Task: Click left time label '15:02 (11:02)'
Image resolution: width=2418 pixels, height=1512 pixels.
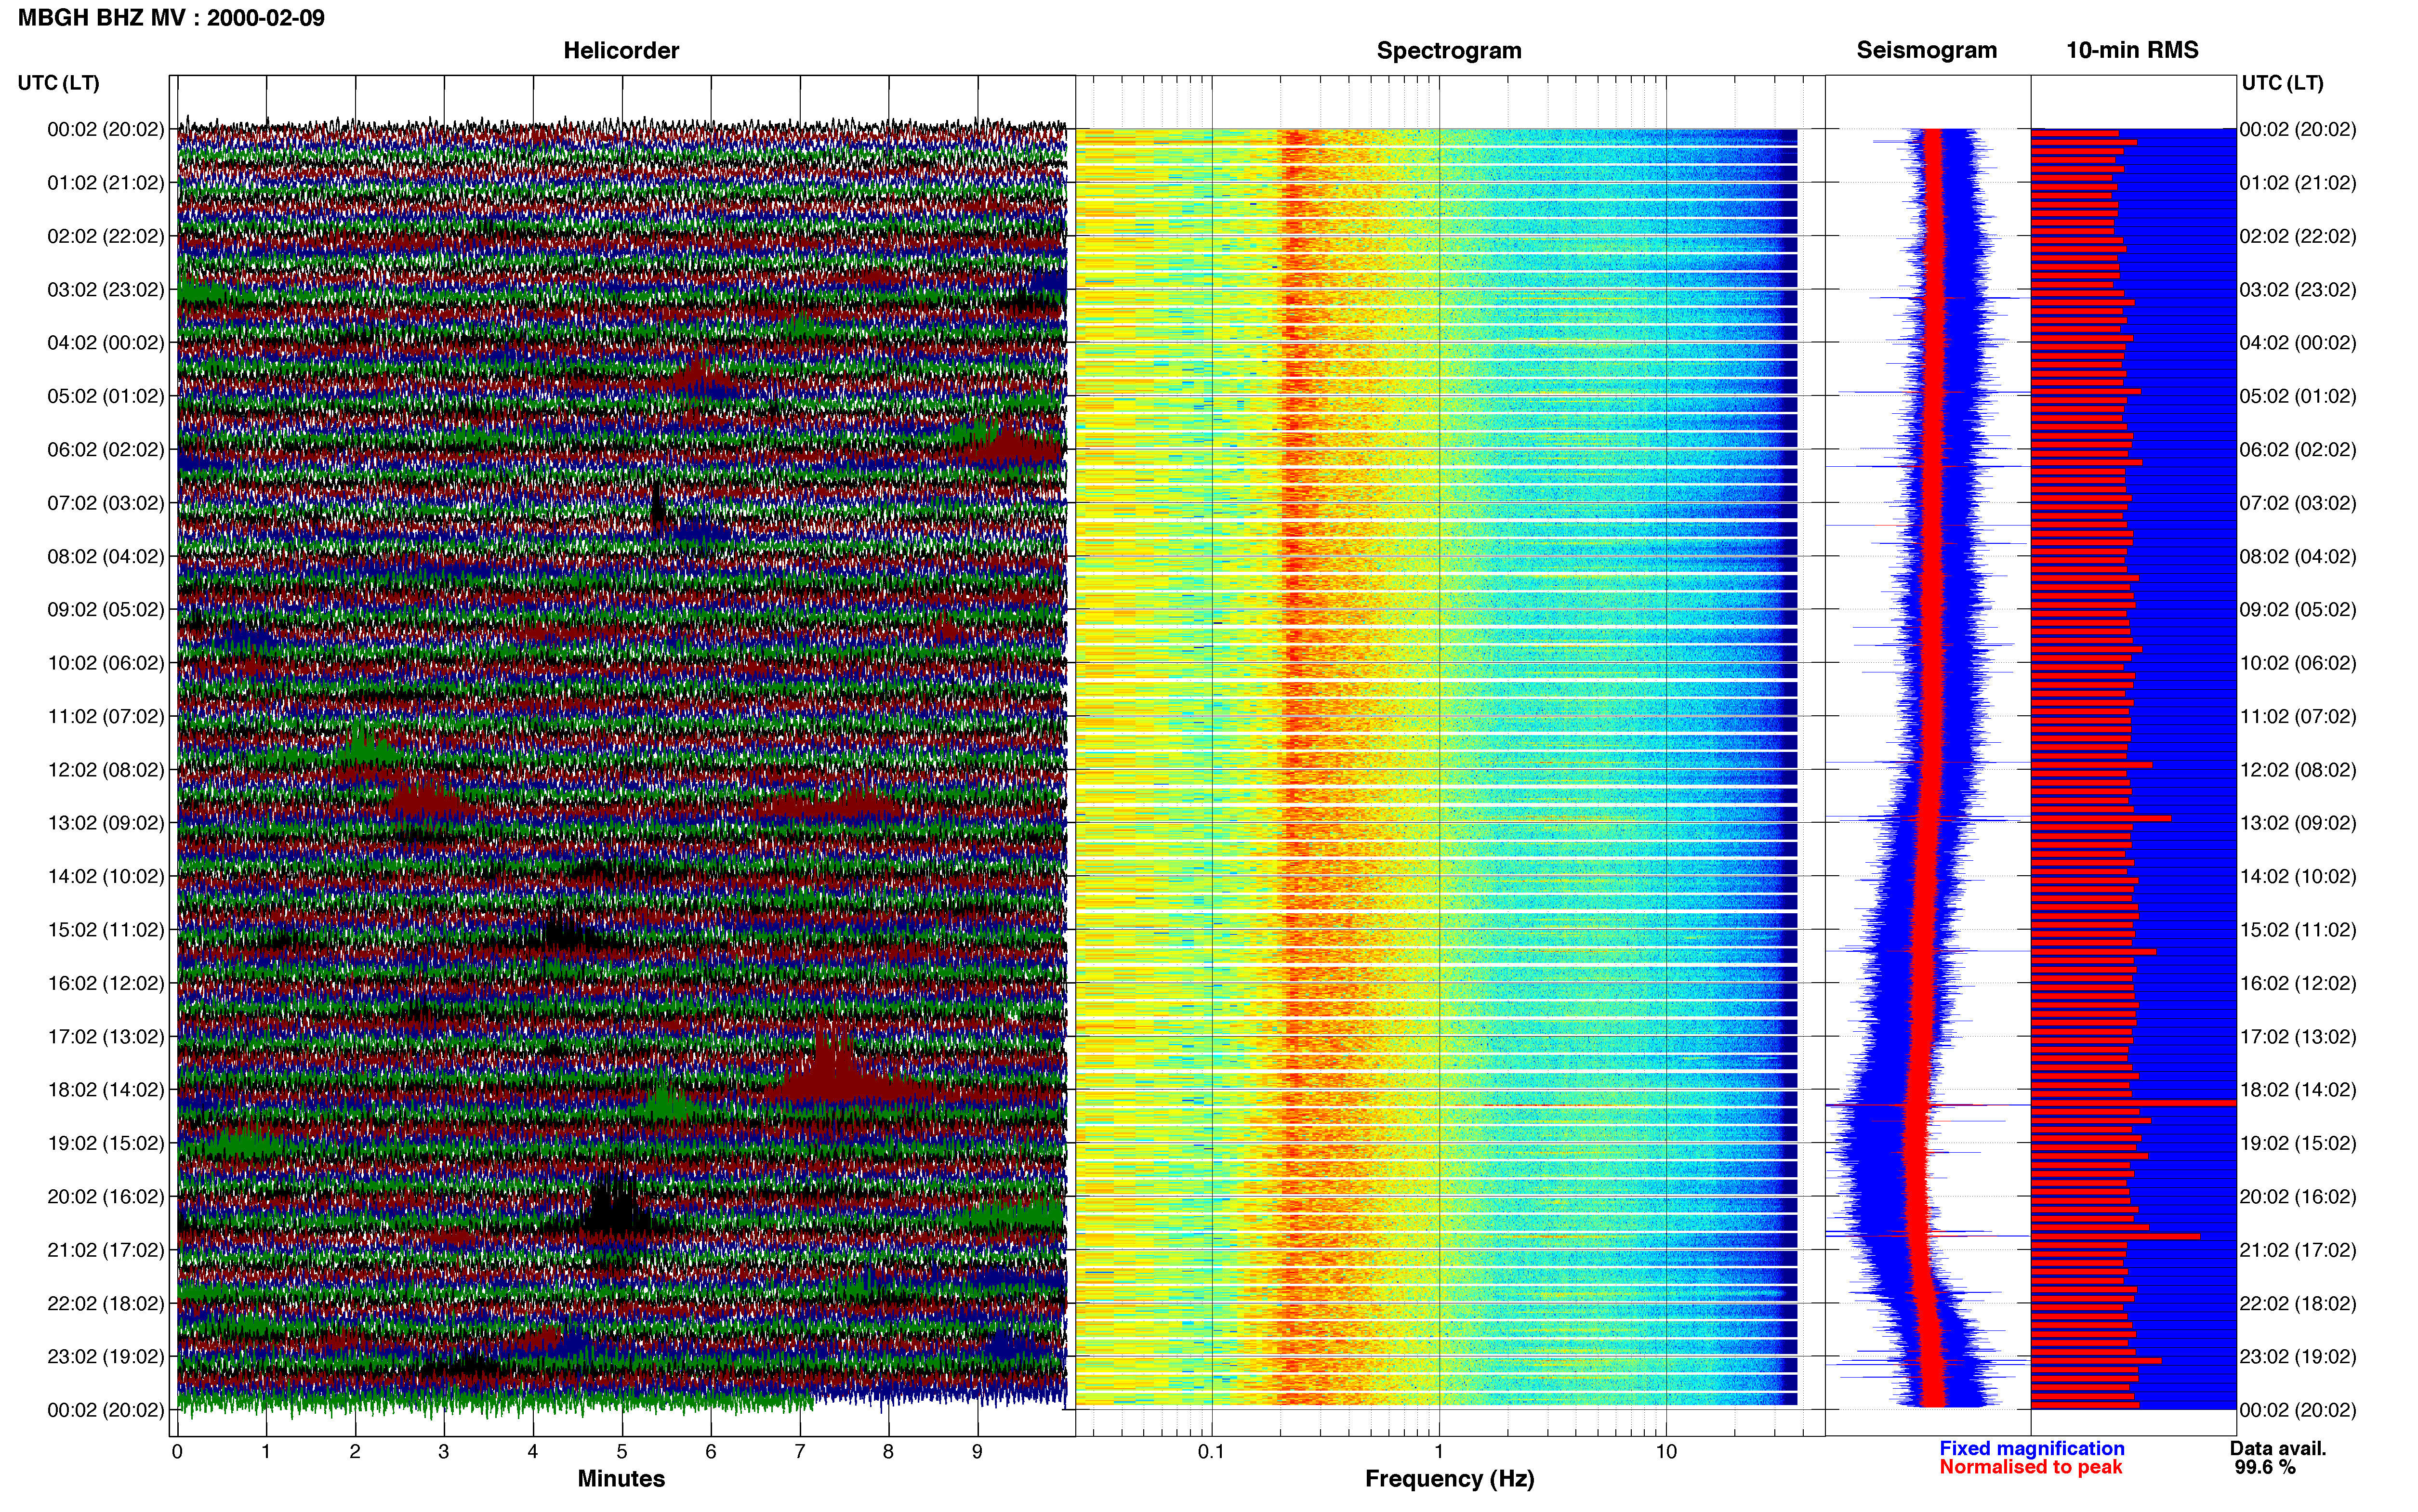Action: [x=106, y=930]
